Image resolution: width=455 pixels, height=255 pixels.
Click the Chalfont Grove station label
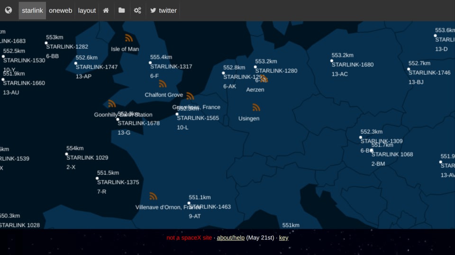pyautogui.click(x=164, y=95)
